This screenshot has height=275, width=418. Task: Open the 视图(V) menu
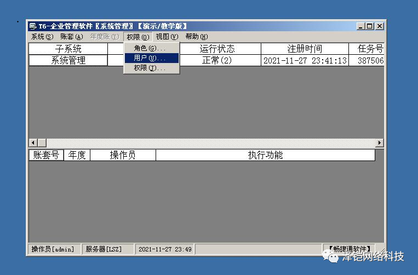pos(167,37)
